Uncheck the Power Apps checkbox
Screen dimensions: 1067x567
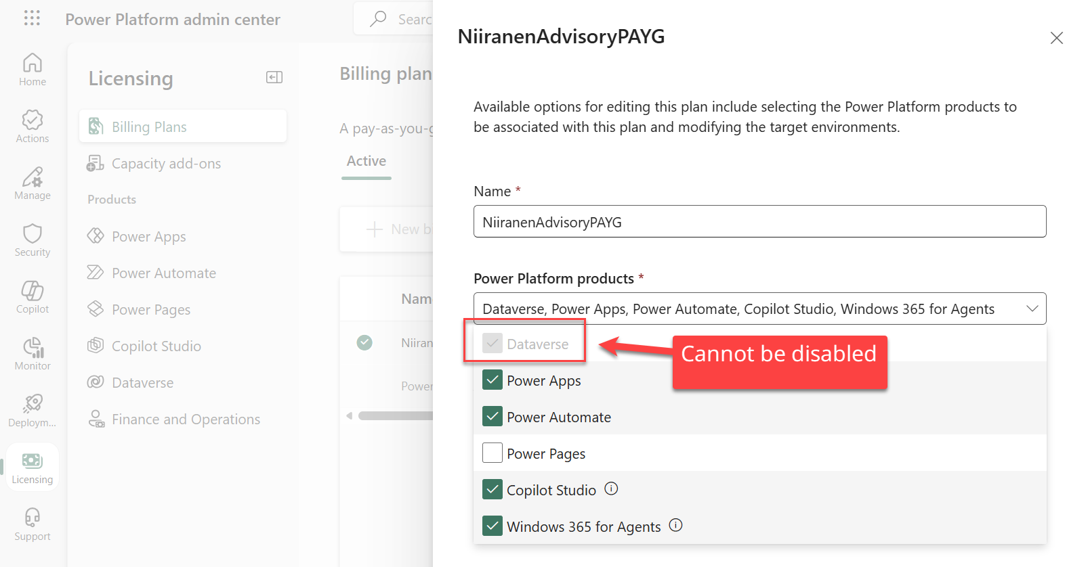pos(493,380)
